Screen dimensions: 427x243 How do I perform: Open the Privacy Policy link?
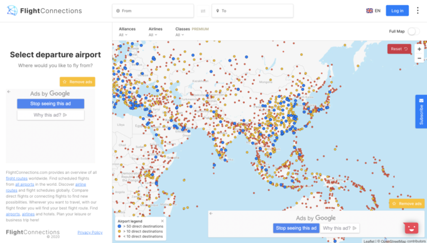click(90, 232)
